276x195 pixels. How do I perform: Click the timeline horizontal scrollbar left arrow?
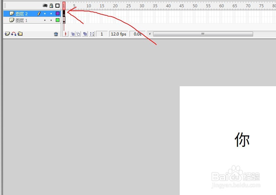(149, 34)
